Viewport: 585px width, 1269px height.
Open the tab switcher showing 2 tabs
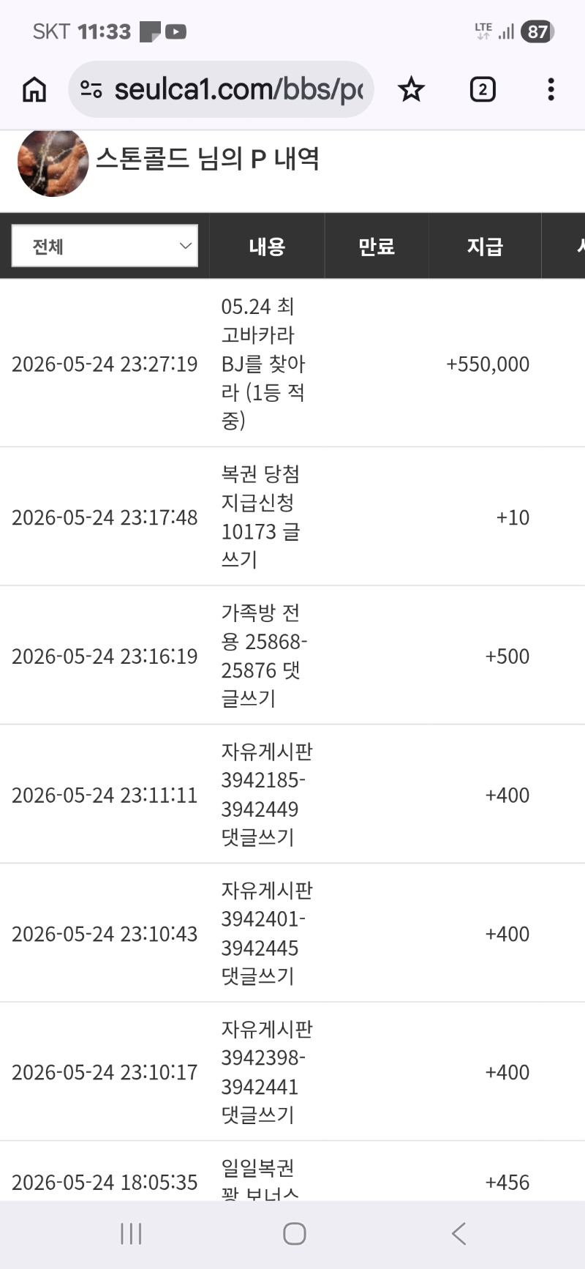[483, 90]
